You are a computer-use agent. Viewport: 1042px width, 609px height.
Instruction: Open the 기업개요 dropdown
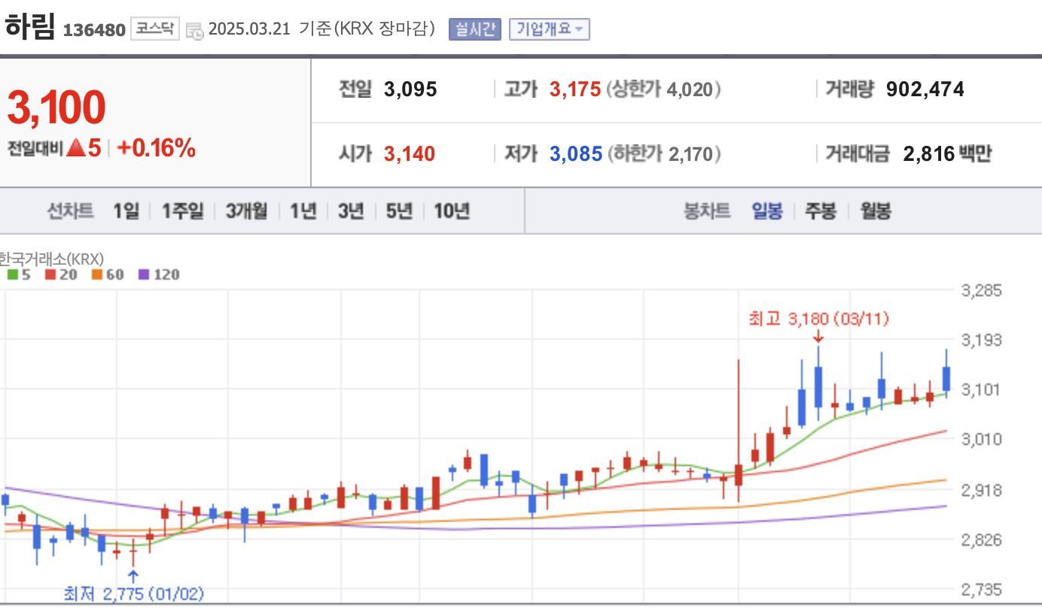[549, 29]
